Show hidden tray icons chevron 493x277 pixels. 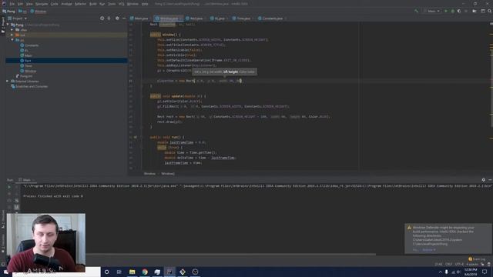[x=440, y=272]
